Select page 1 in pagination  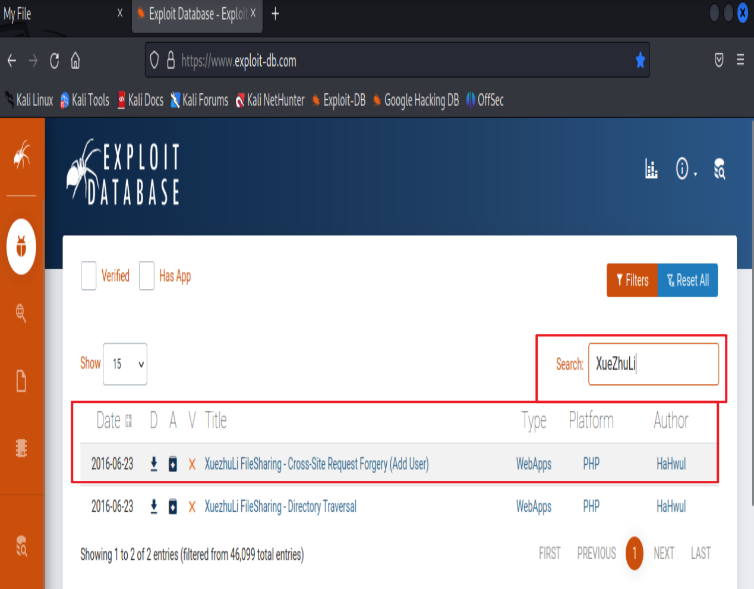(x=635, y=553)
